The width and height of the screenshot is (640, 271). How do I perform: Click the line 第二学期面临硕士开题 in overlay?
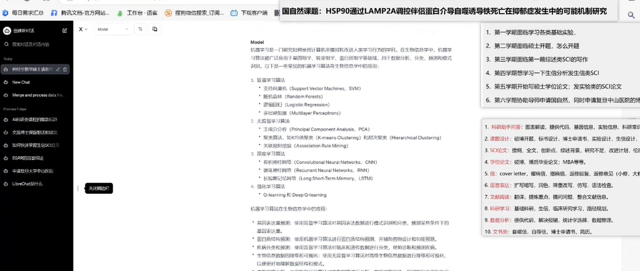tap(537, 46)
